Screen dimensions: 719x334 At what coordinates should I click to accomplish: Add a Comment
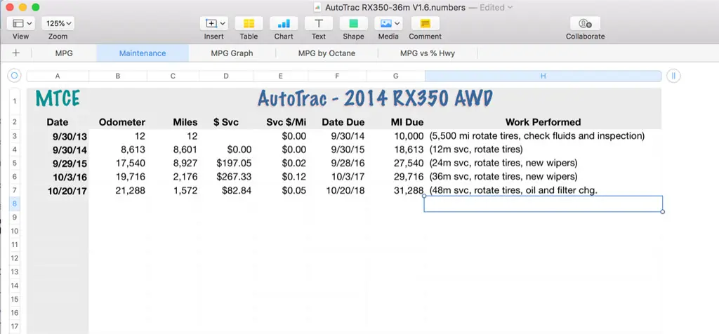click(x=425, y=23)
